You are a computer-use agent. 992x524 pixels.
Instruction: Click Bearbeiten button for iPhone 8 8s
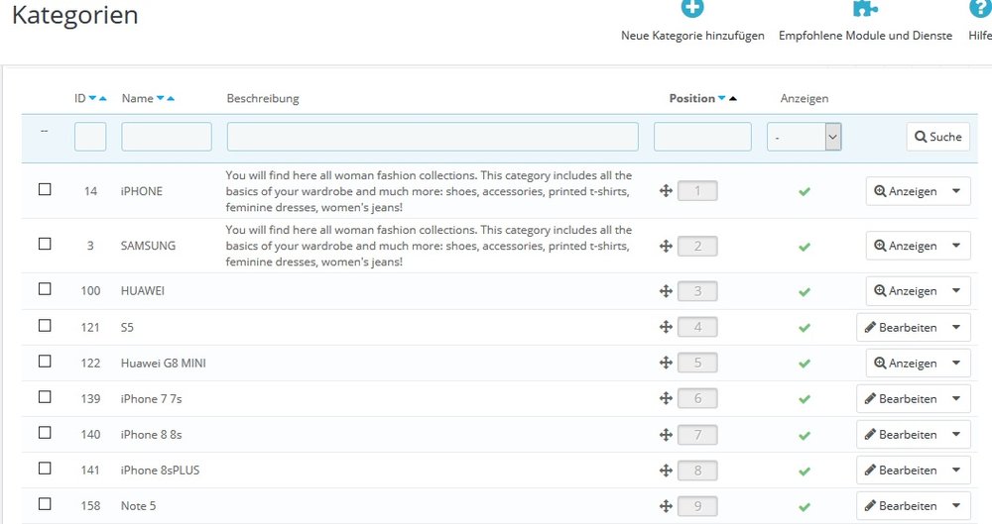pyautogui.click(x=901, y=434)
